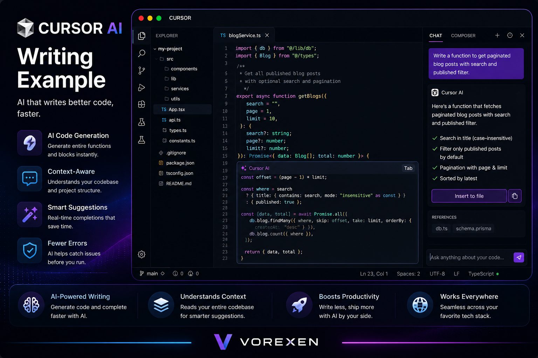
Task: Click the Insert to file button
Action: (x=469, y=196)
